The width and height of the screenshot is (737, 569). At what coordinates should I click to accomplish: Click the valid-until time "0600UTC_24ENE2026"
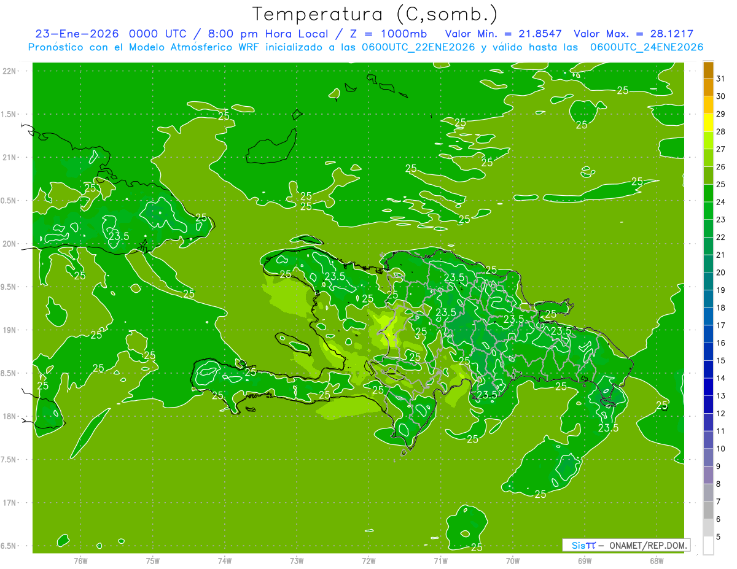(x=647, y=47)
